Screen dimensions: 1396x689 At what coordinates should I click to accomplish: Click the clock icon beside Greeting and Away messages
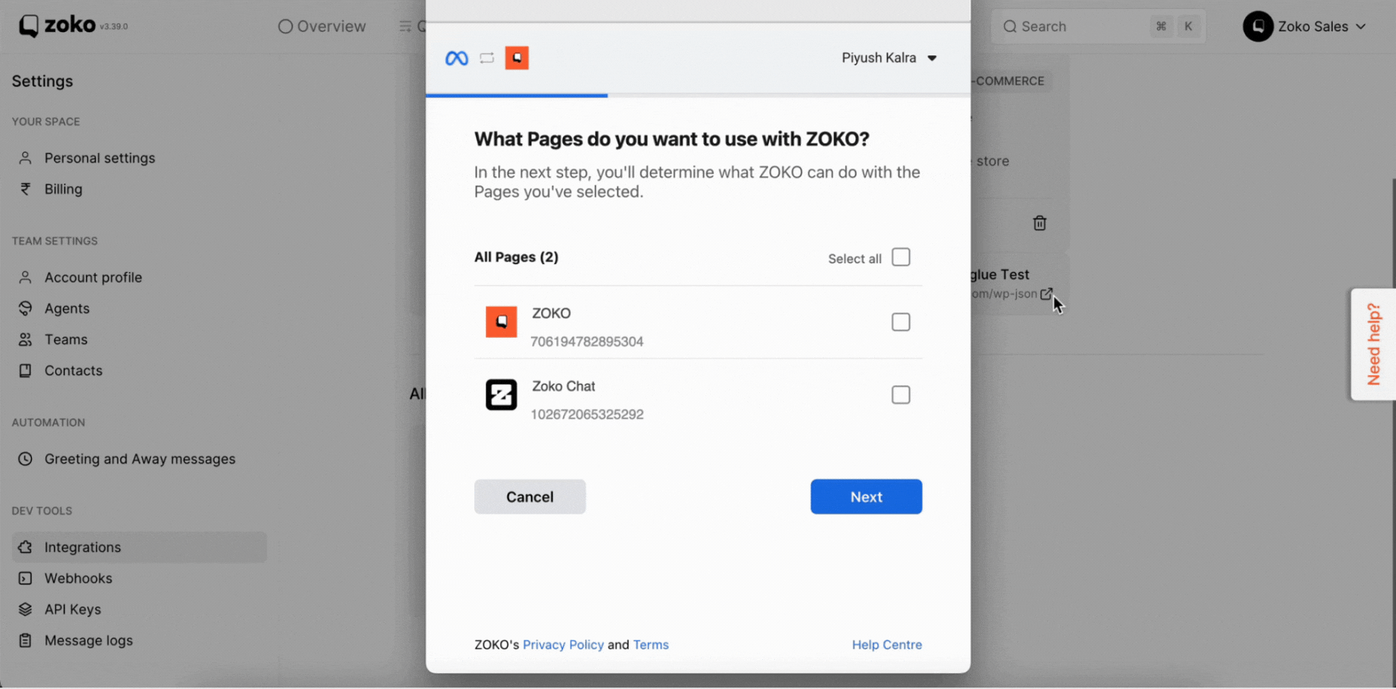coord(25,459)
